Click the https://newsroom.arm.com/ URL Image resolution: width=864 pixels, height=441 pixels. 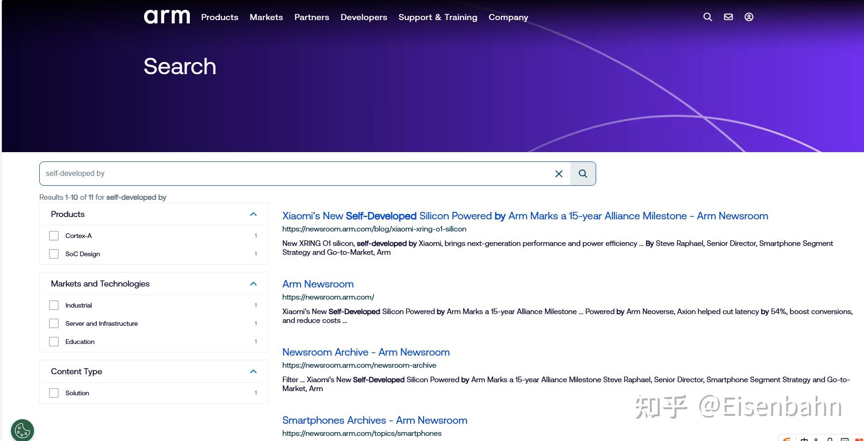[328, 297]
